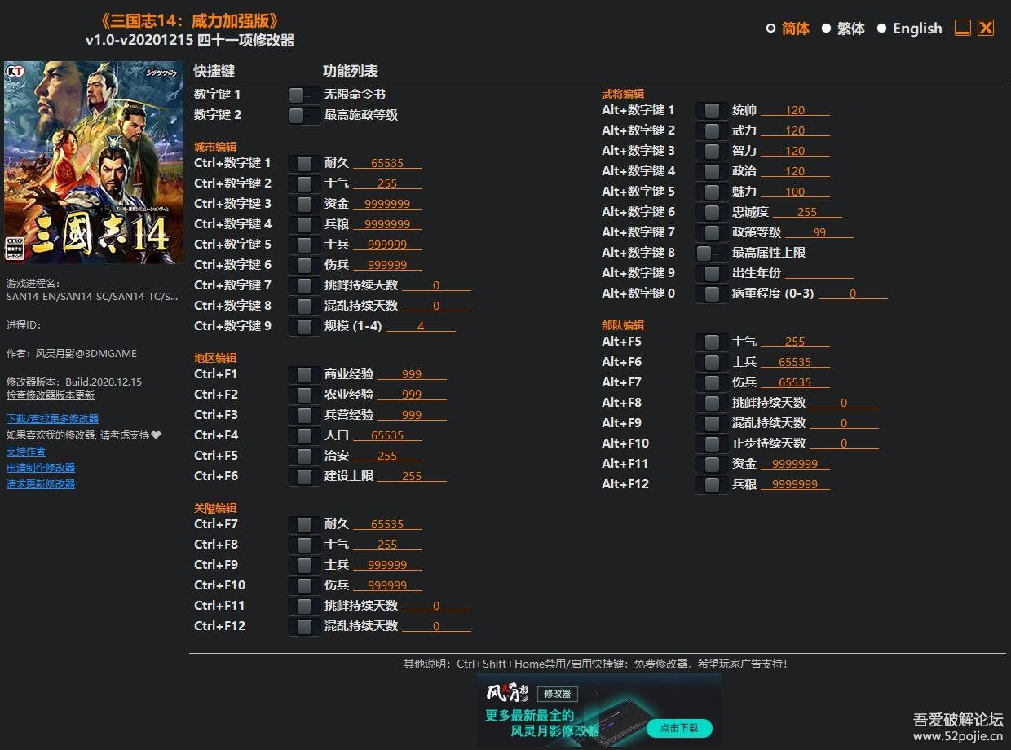Enable the 出生年份 checkbox

click(x=712, y=273)
